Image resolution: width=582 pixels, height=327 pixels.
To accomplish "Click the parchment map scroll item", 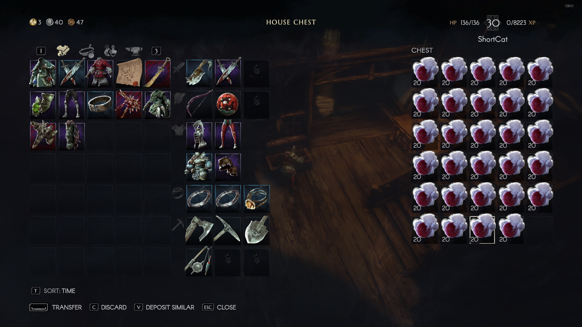I will (x=129, y=73).
